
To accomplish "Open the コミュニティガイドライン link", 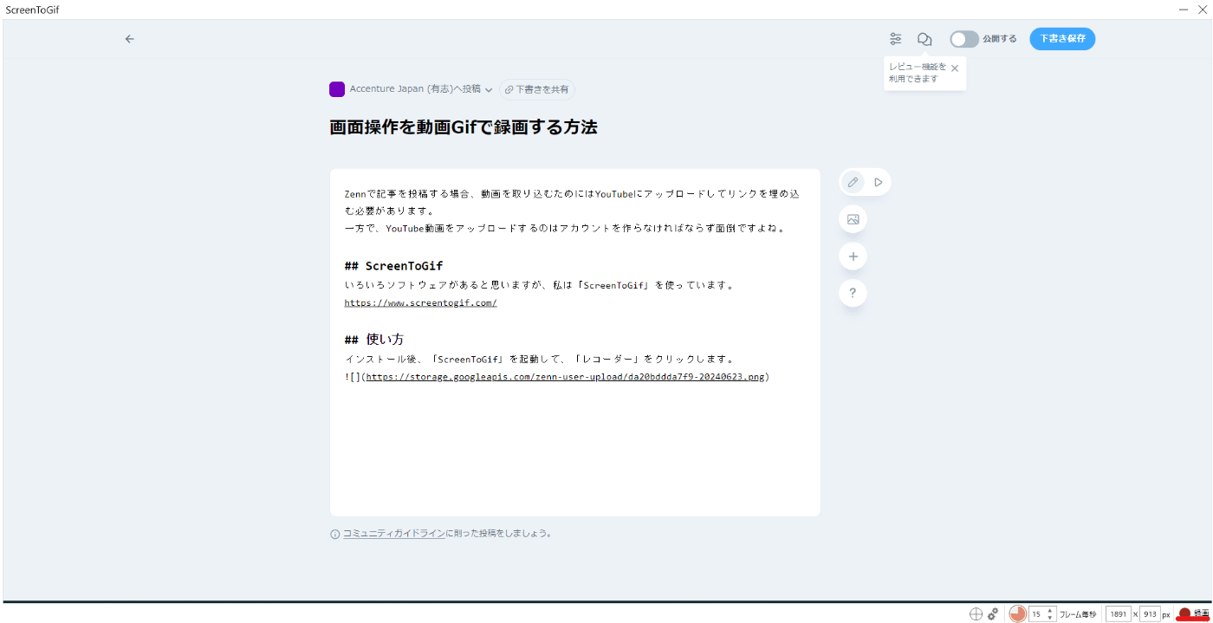I will click(x=393, y=534).
